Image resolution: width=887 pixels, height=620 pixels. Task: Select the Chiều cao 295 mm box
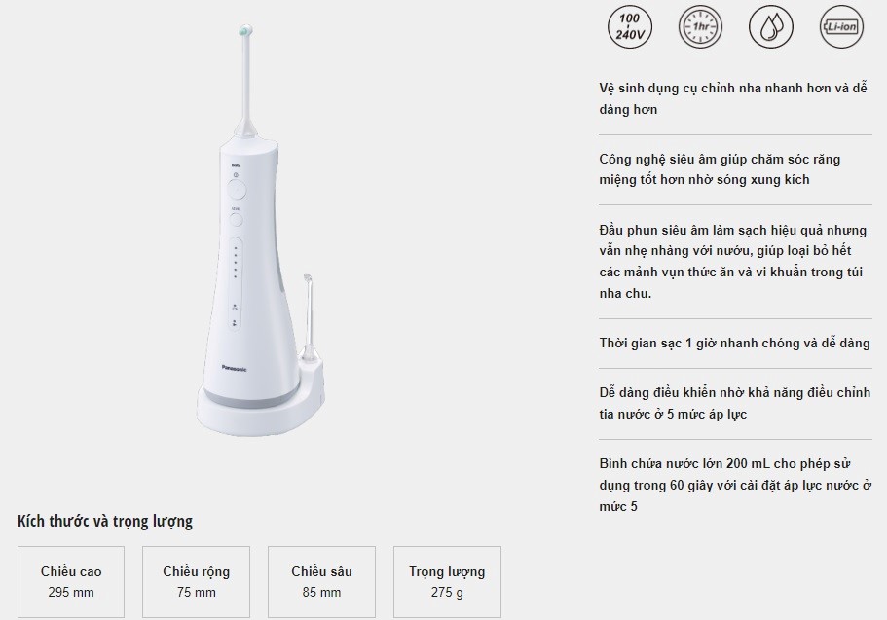[71, 581]
